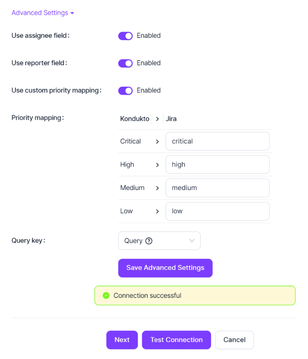Collapse the Advanced Settings section

pyautogui.click(x=42, y=13)
